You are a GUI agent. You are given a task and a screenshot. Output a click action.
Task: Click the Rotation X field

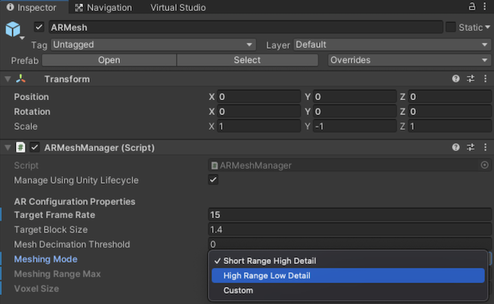(259, 112)
